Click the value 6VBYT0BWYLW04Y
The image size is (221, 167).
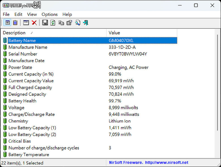[x=128, y=54]
